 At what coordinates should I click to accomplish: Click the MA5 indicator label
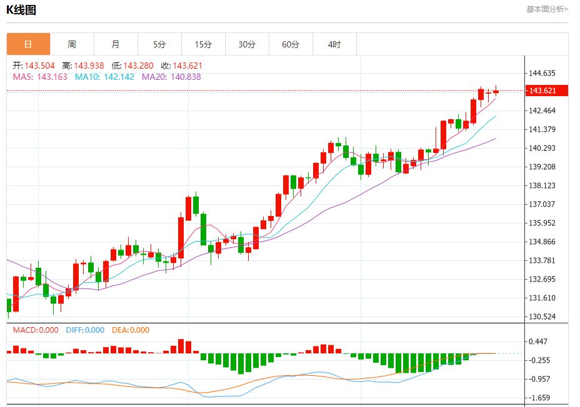(40, 77)
